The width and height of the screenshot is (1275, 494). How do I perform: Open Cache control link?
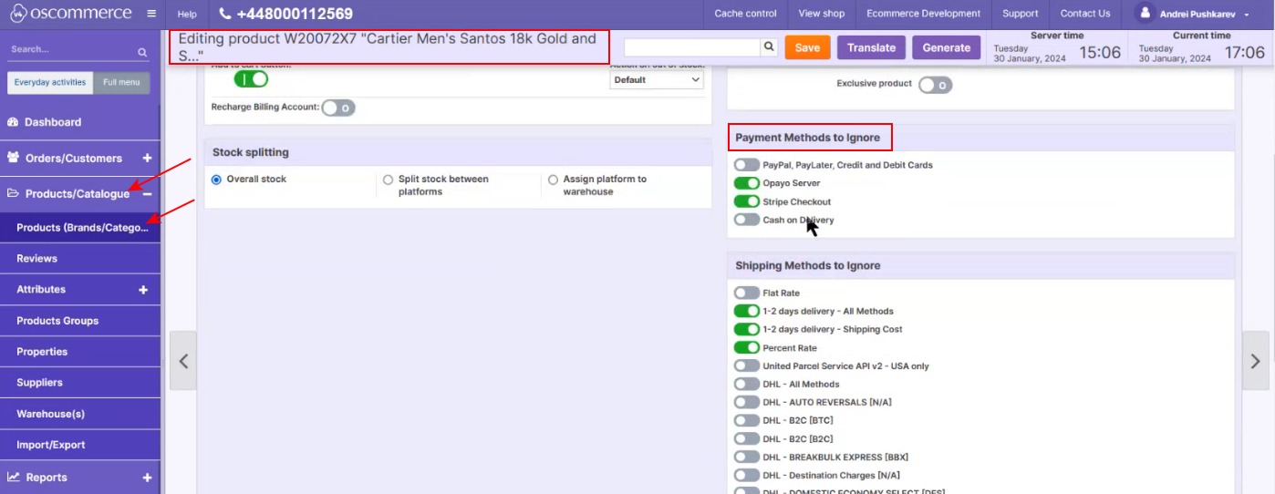click(746, 14)
